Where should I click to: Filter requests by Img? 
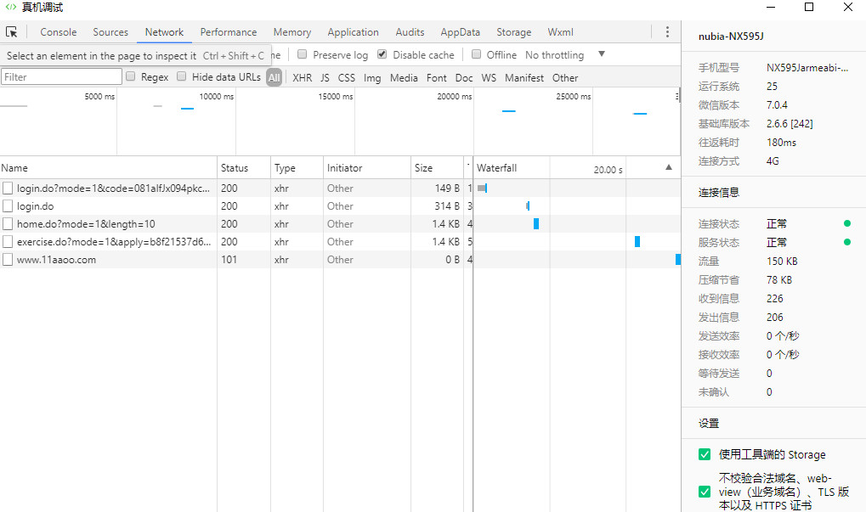[x=372, y=78]
